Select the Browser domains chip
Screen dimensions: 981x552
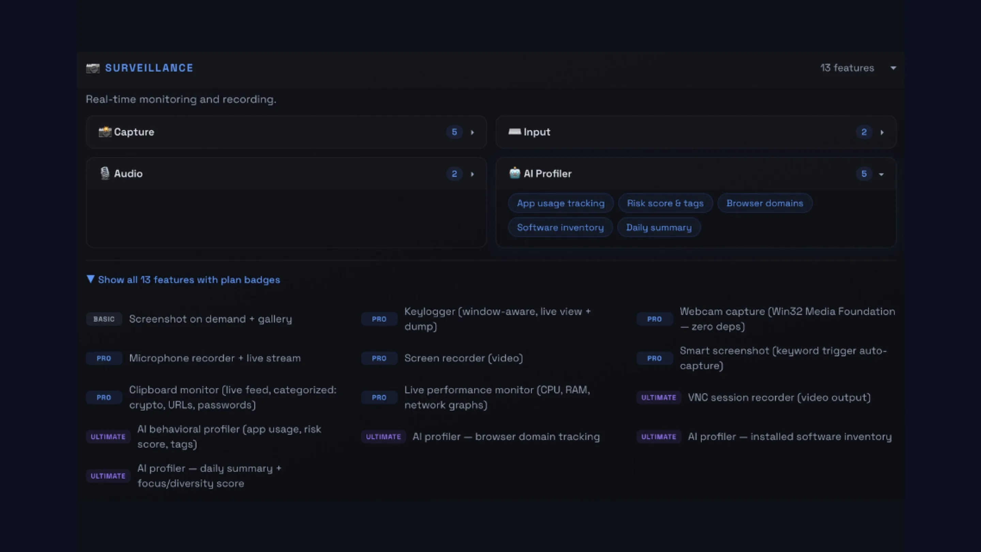765,203
